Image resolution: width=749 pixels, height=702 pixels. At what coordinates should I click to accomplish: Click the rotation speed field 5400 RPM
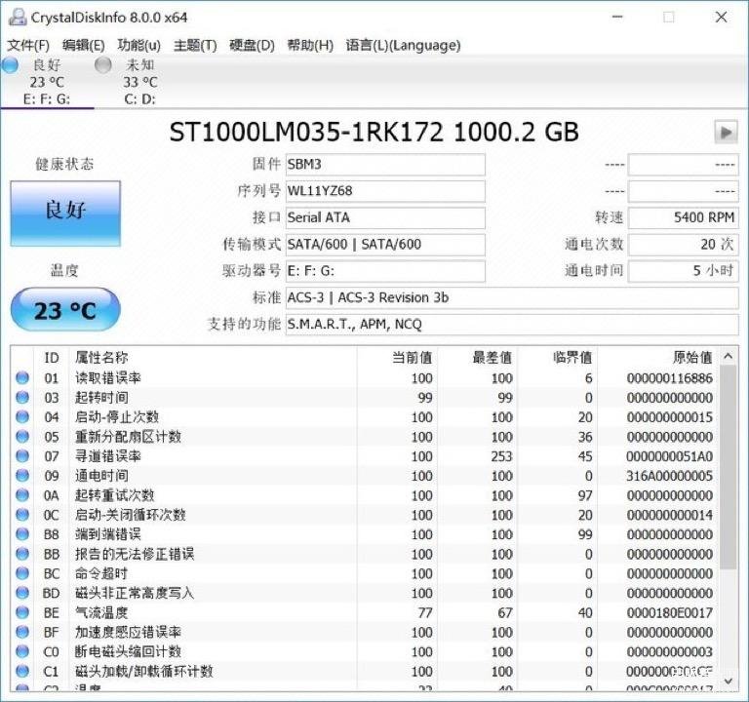(x=683, y=218)
